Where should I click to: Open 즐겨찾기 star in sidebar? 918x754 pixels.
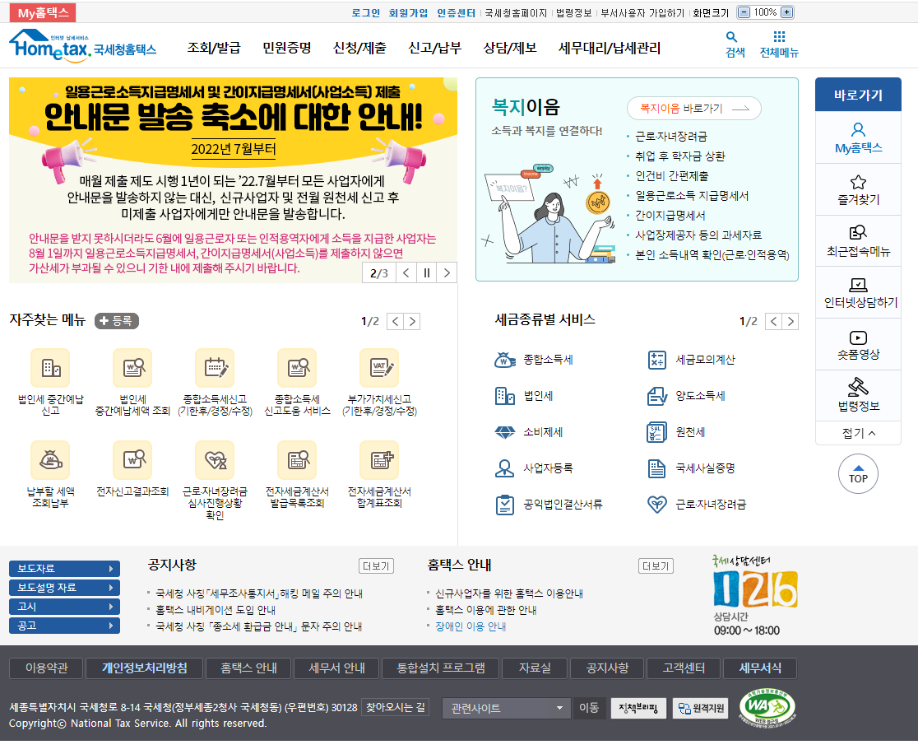(x=858, y=189)
